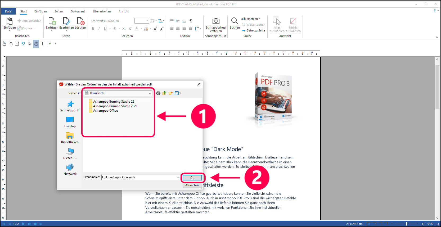Click Alles auswählen

click(x=277, y=25)
